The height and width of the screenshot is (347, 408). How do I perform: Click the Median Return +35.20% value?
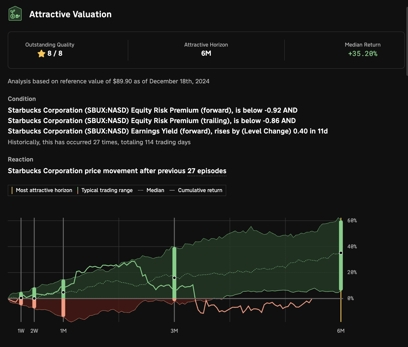click(363, 54)
